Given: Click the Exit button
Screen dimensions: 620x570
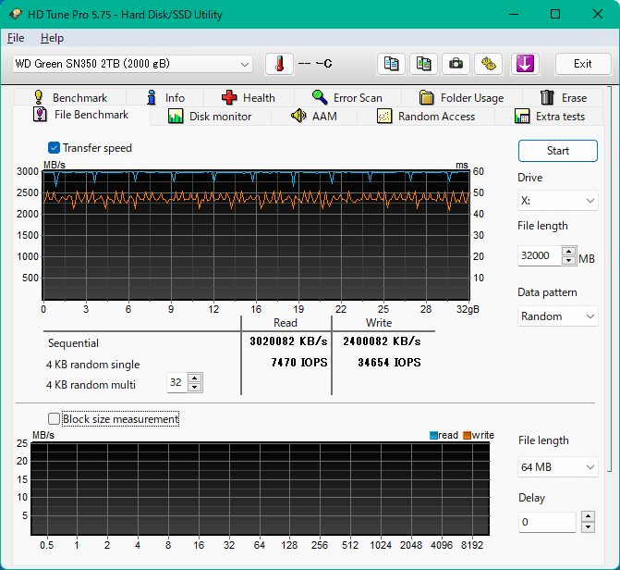Looking at the screenshot, I should coord(582,64).
